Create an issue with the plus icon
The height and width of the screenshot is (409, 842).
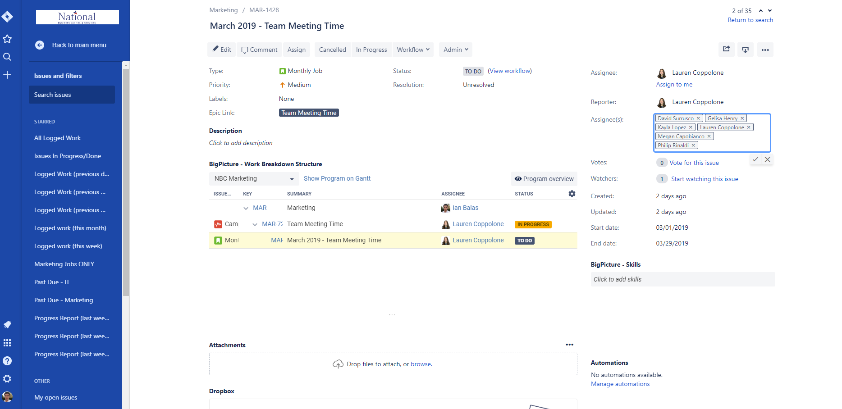pyautogui.click(x=7, y=75)
